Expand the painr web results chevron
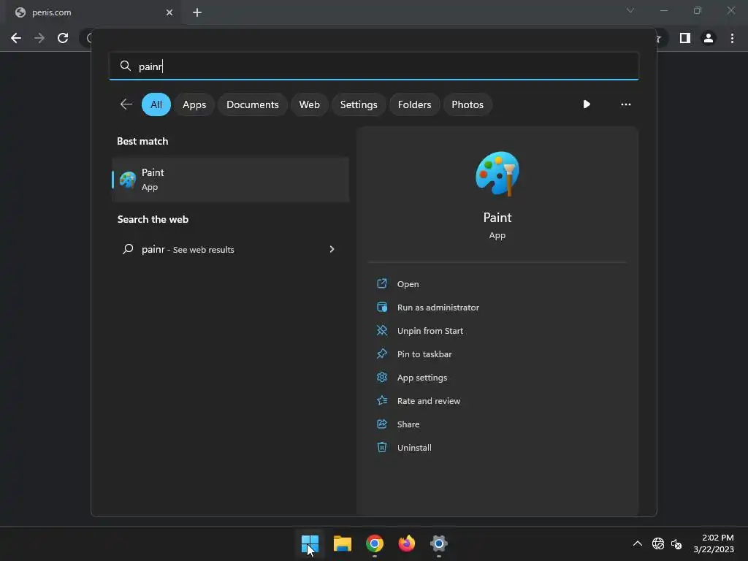Image resolution: width=748 pixels, height=561 pixels. (332, 249)
